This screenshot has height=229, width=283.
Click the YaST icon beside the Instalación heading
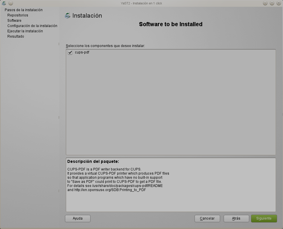coord(68,16)
